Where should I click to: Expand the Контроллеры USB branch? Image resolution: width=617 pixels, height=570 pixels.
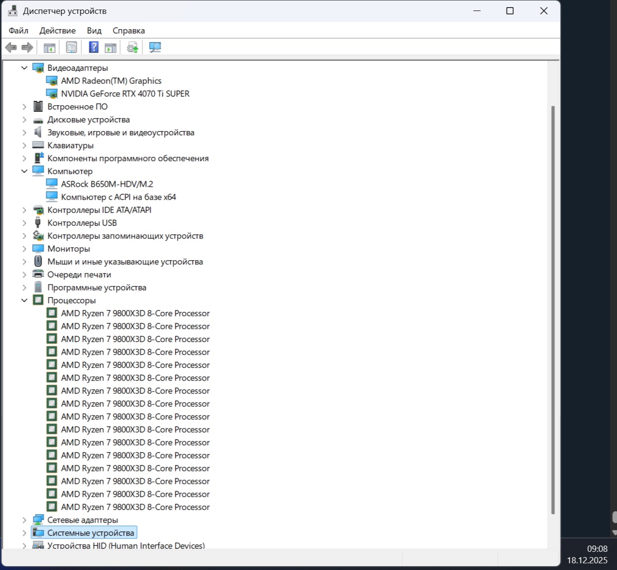pos(24,223)
